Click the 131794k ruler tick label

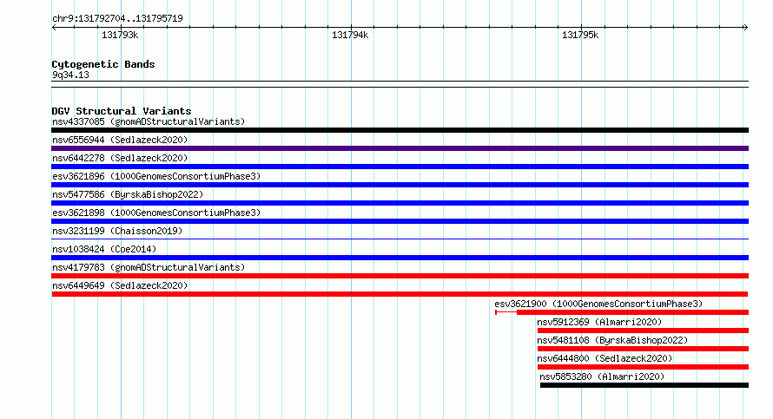pyautogui.click(x=350, y=36)
